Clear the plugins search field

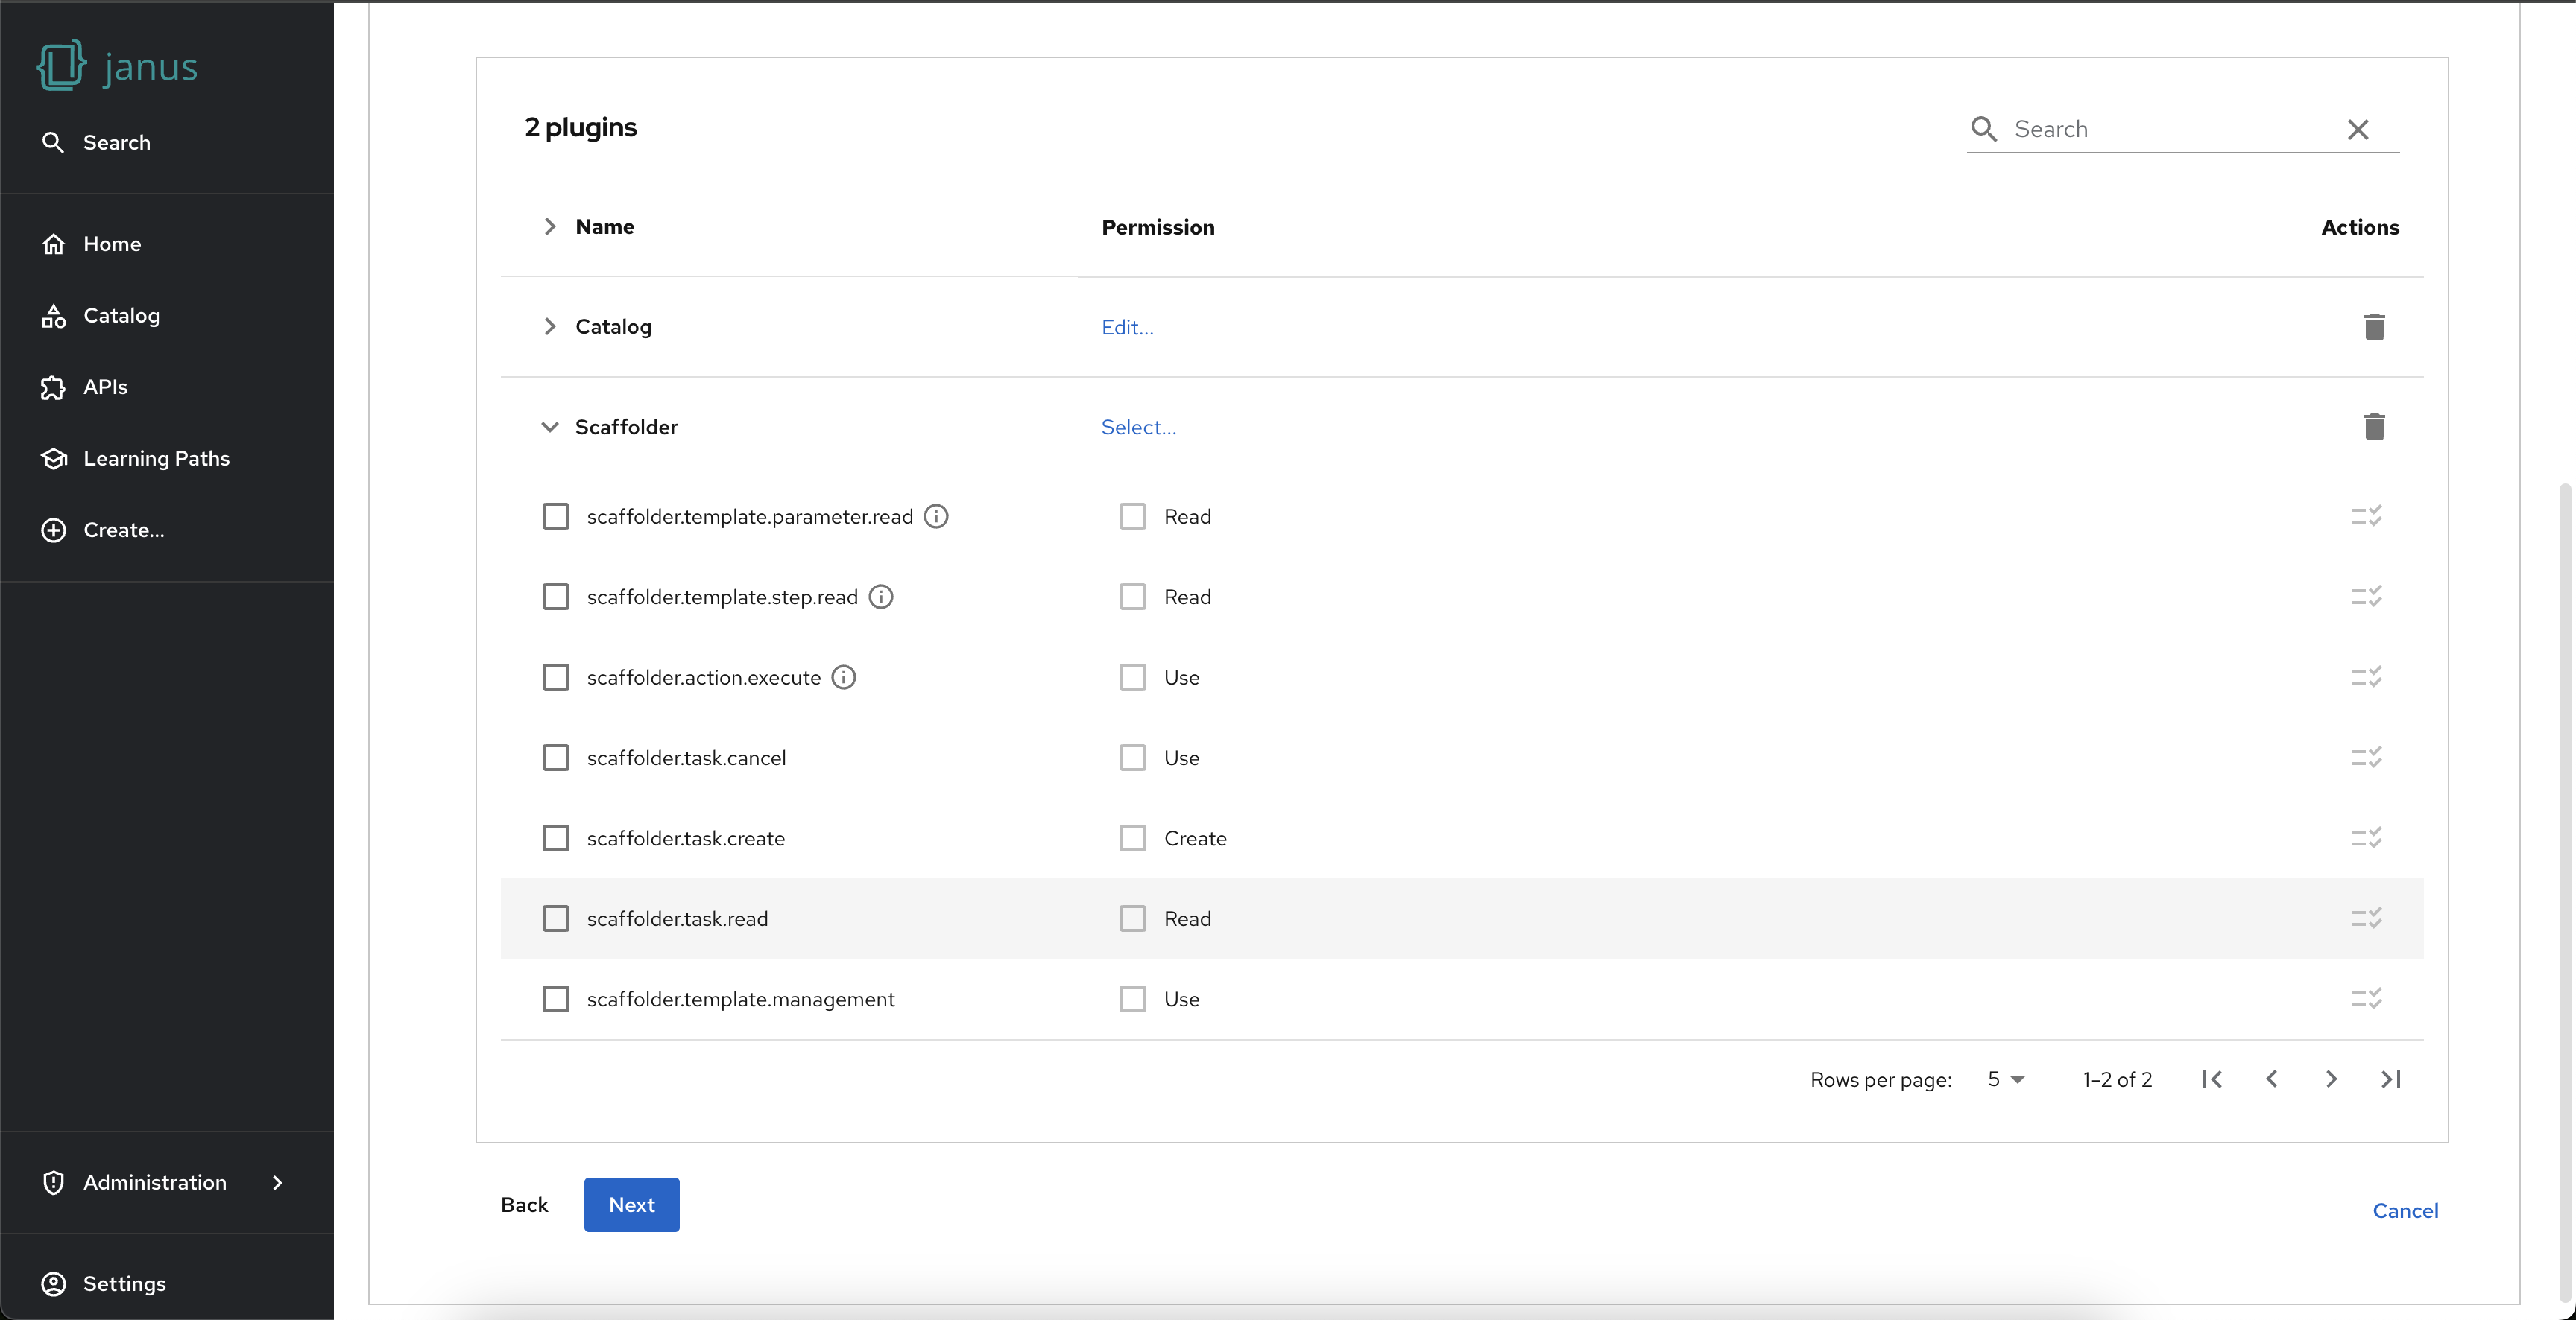pyautogui.click(x=2357, y=129)
